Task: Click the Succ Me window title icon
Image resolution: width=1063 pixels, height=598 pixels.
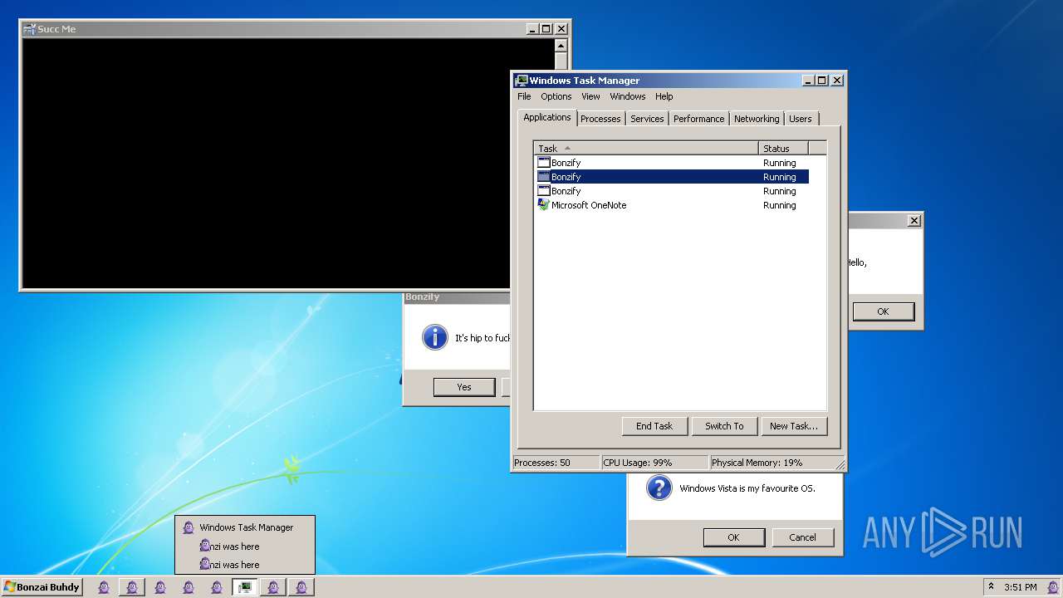Action: [x=30, y=29]
